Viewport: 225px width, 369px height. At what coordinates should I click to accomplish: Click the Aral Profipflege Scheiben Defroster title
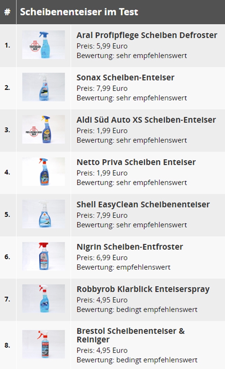click(147, 35)
